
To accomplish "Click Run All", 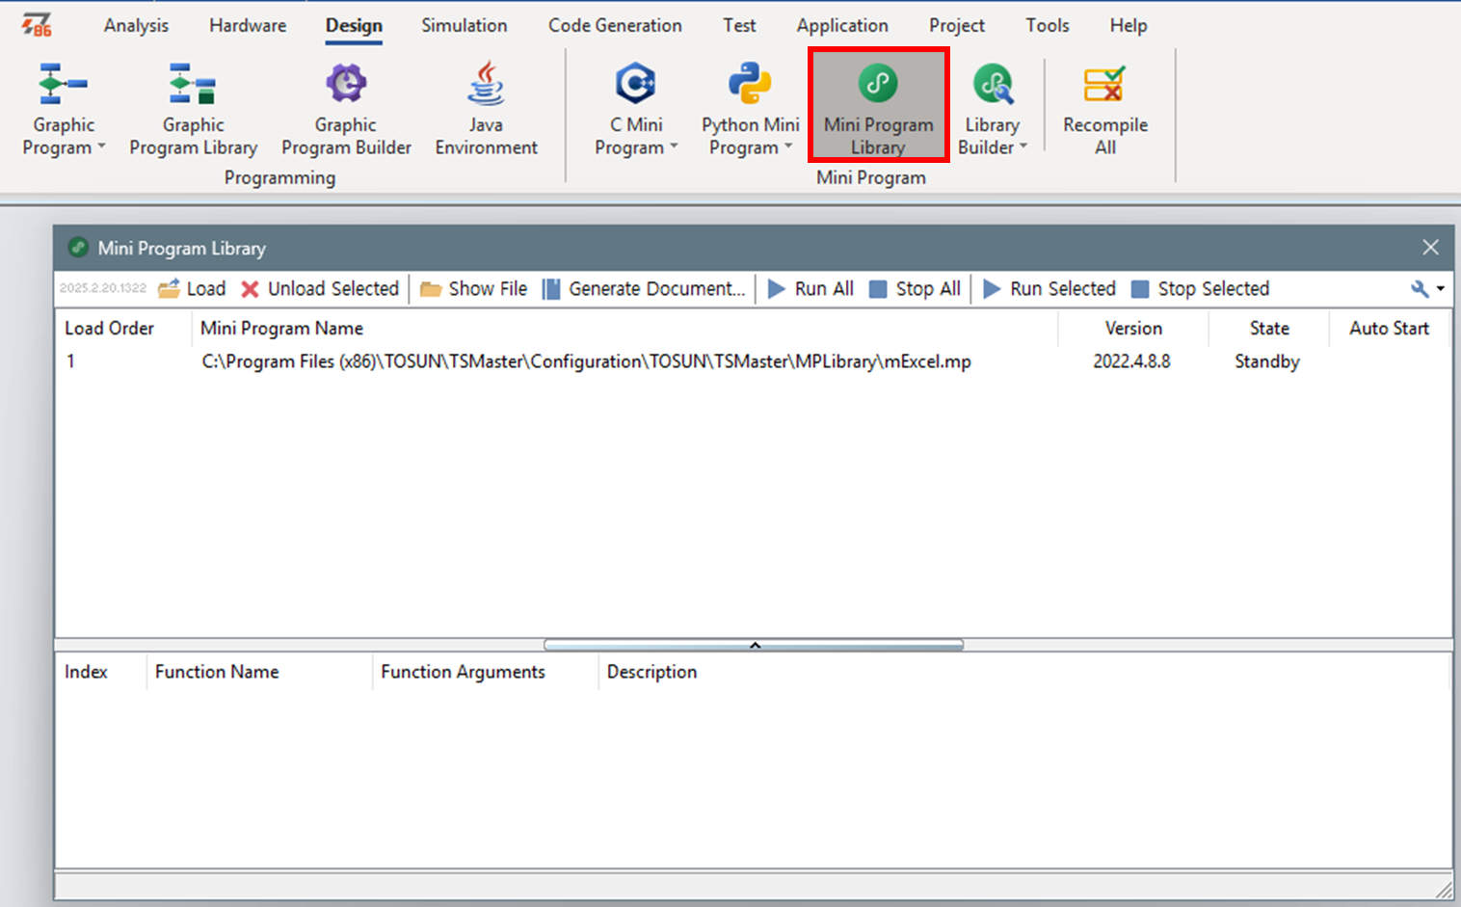I will pos(810,288).
